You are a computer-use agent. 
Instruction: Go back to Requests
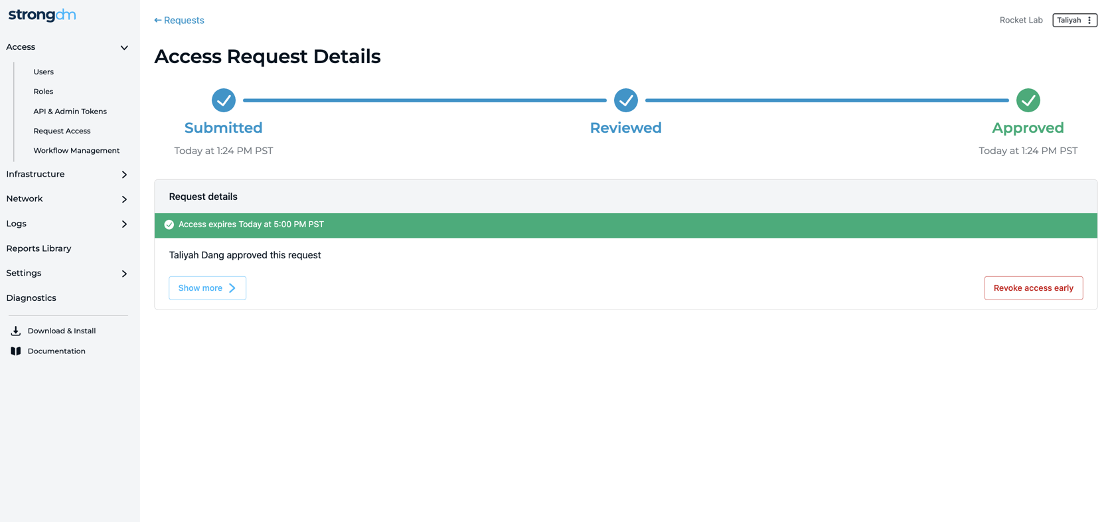[179, 21]
